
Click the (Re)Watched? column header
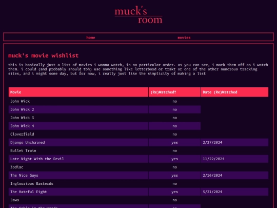(x=174, y=92)
